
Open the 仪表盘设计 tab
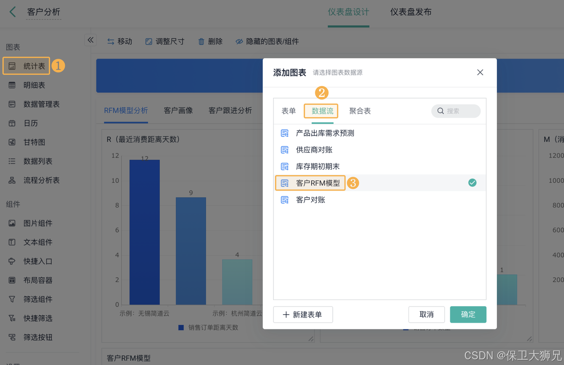click(348, 12)
